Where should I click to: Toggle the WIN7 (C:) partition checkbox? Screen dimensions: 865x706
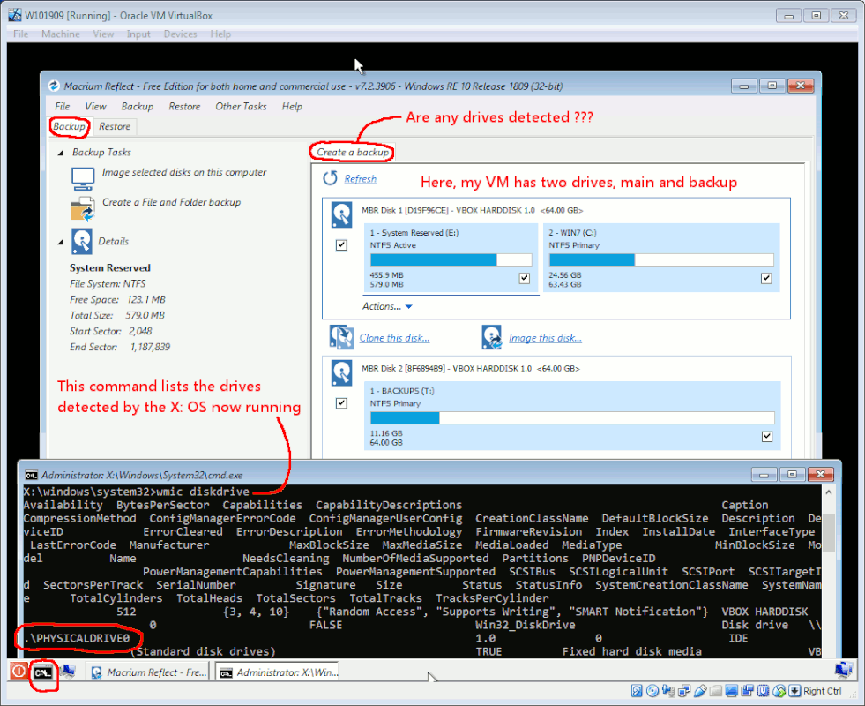[x=766, y=278]
